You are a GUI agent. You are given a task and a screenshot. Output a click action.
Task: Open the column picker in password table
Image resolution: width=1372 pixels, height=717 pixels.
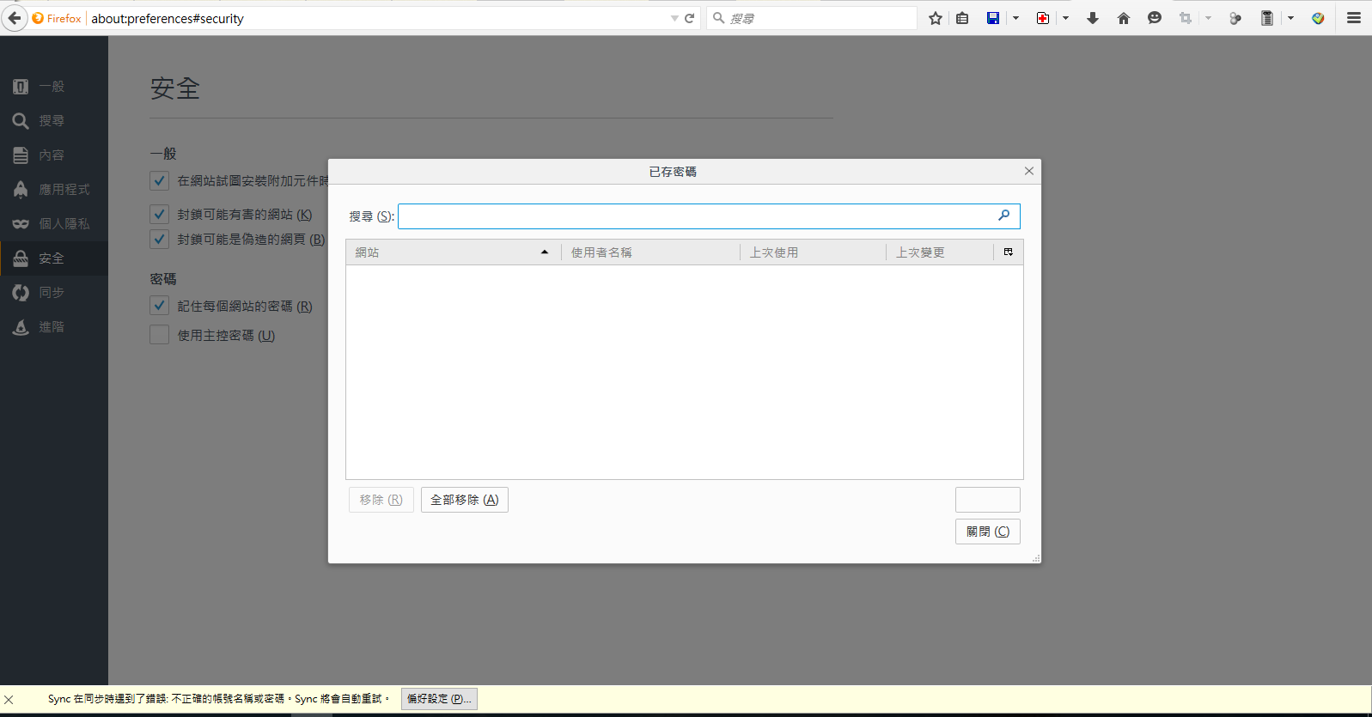pos(1009,252)
